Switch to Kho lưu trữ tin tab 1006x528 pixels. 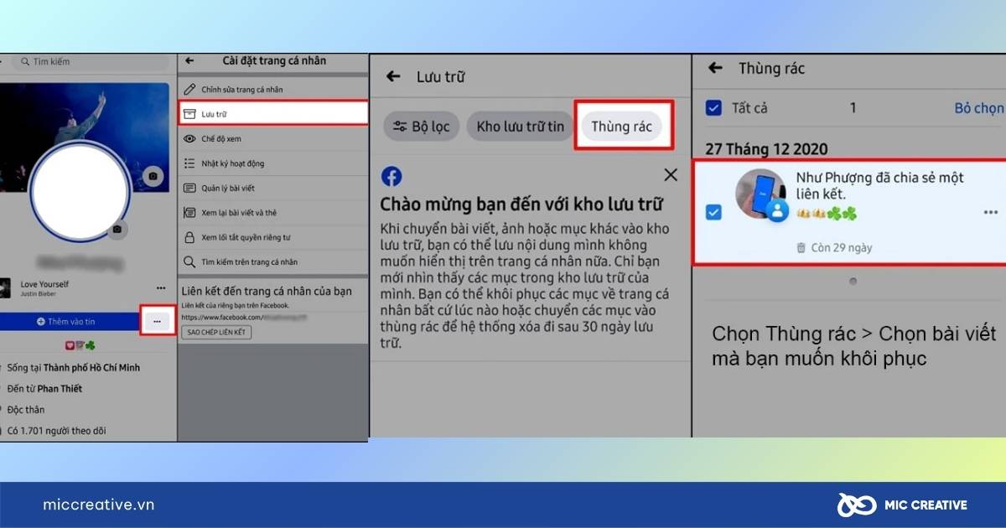pos(520,127)
